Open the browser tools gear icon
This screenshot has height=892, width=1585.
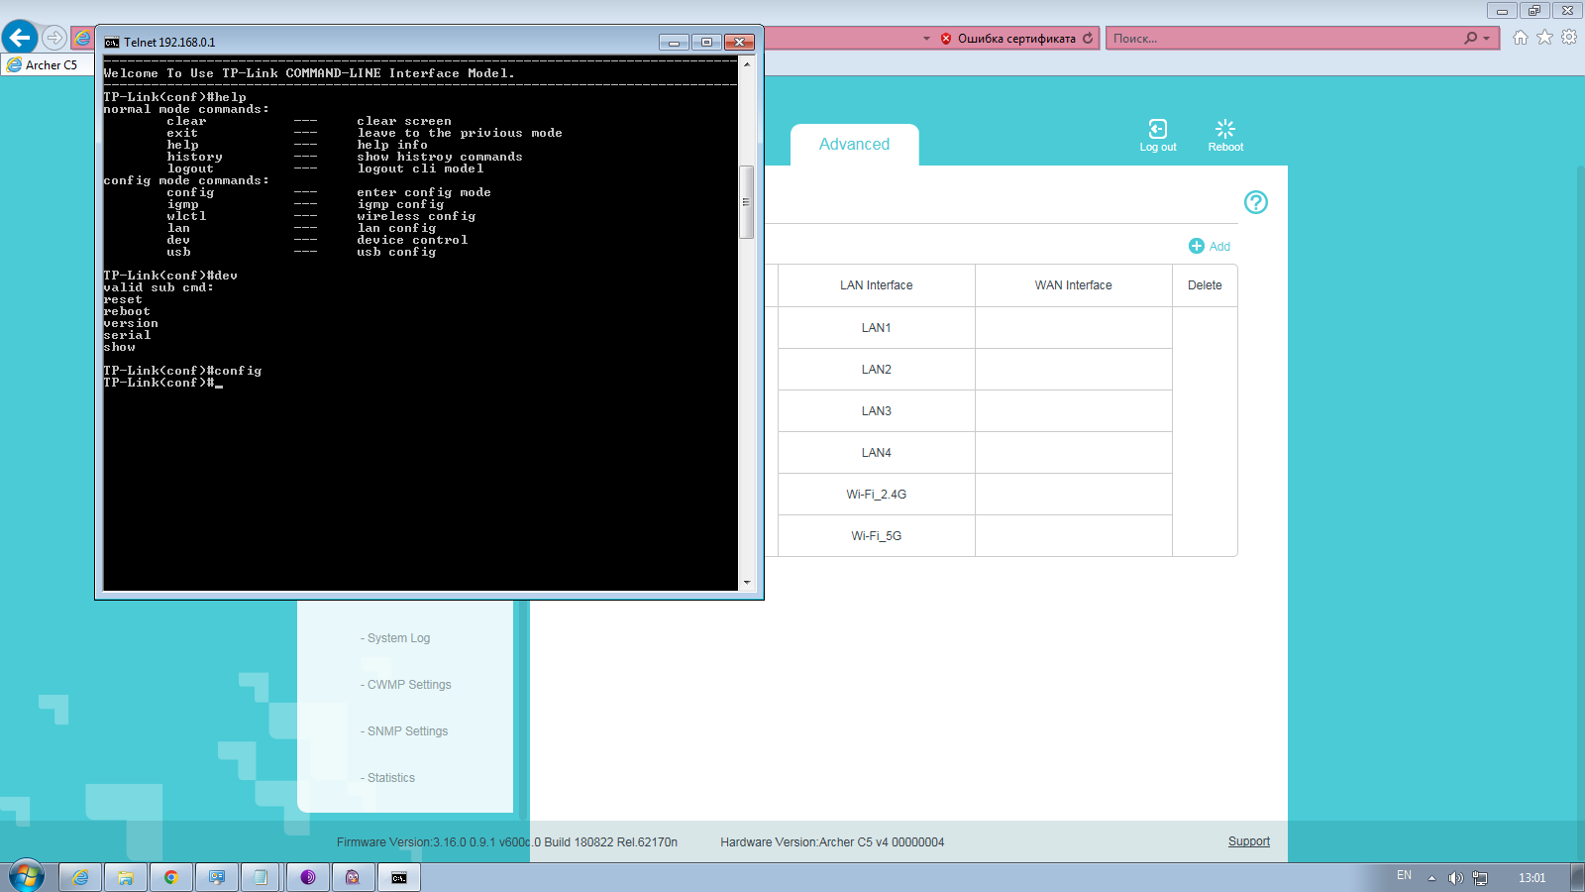tap(1569, 38)
